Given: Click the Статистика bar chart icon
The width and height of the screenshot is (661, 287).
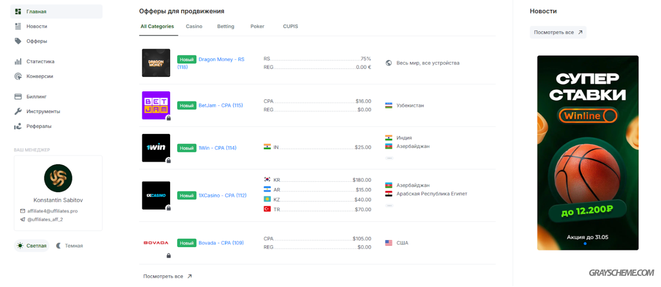Looking at the screenshot, I should pos(18,61).
